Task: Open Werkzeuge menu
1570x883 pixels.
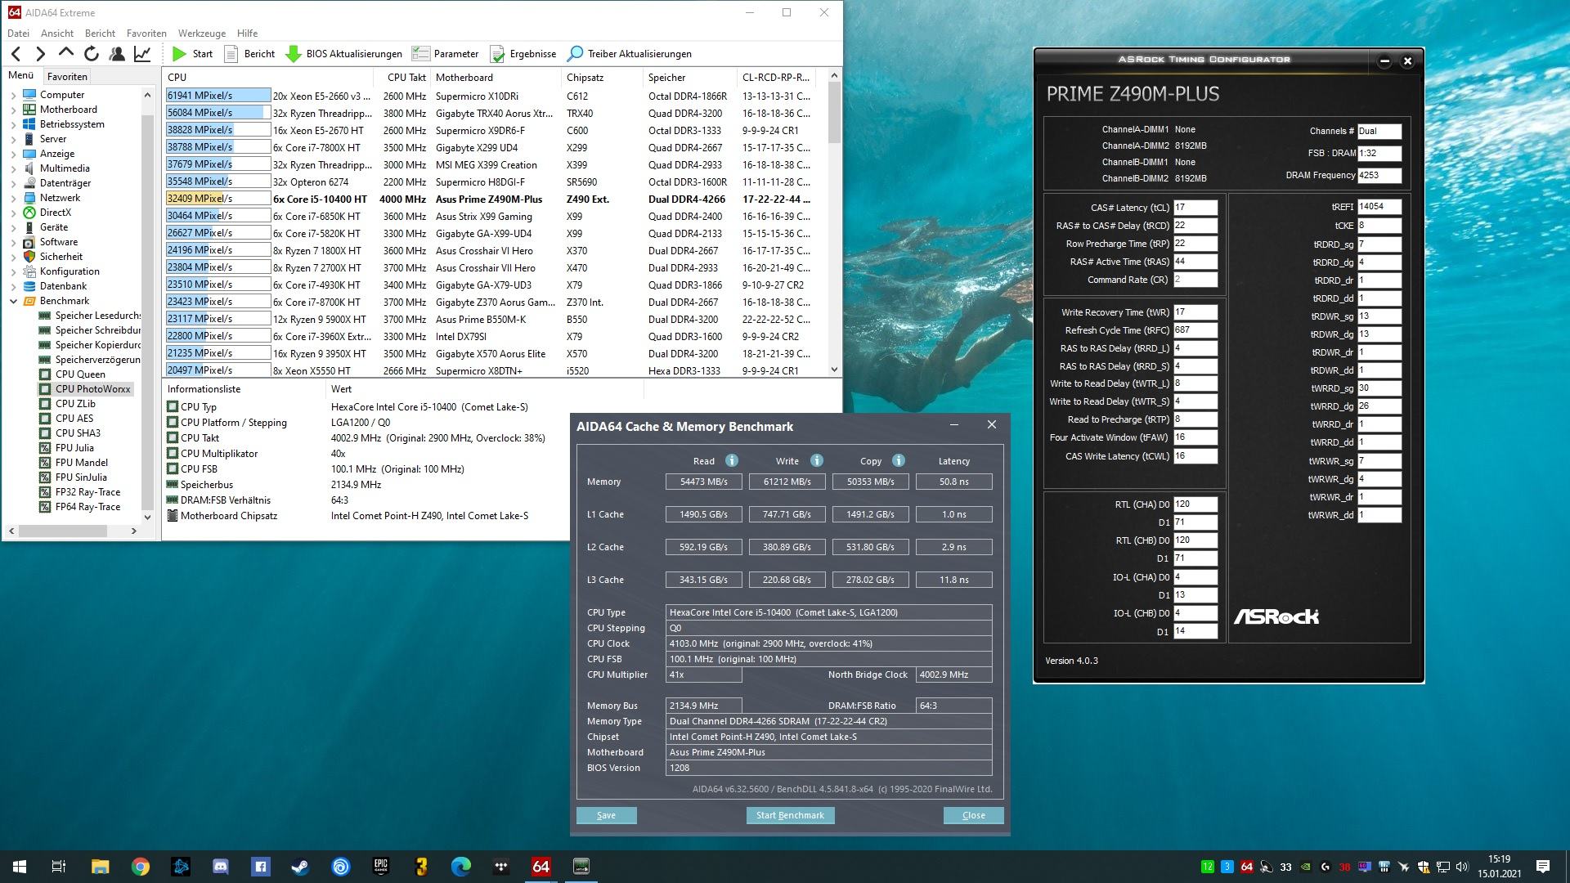Action: click(202, 34)
